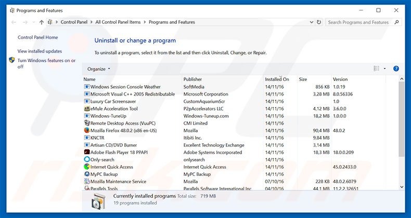Click the scrollbar down arrow
The height and width of the screenshot is (218, 411).
point(402,187)
